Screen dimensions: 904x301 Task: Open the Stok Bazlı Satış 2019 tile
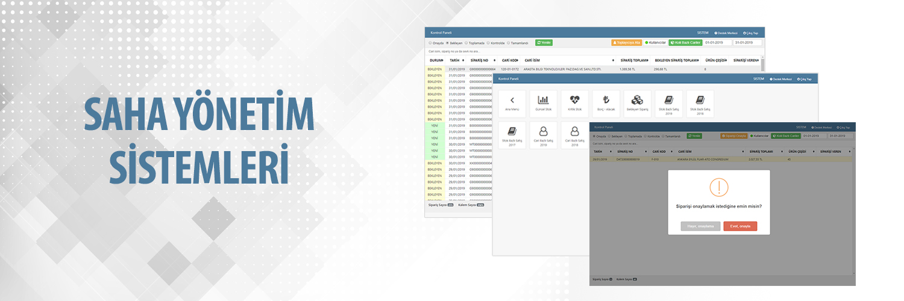[x=669, y=104]
